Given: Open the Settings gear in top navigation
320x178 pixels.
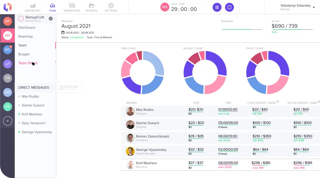Looking at the screenshot, I should (111, 6).
